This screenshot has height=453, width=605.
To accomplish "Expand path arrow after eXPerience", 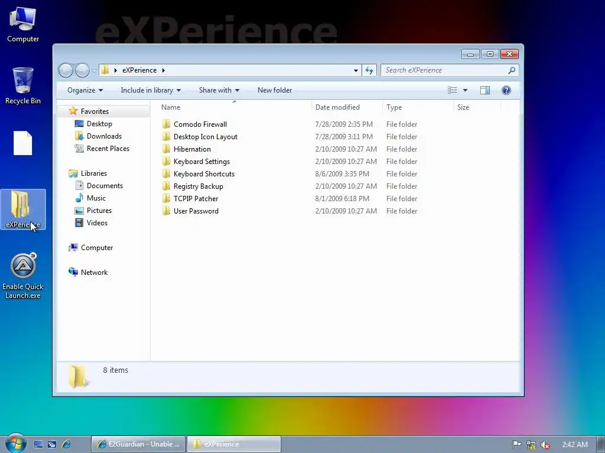I will click(x=164, y=70).
